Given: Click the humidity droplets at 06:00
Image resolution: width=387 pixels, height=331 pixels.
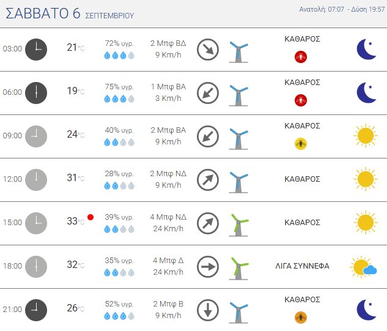Looking at the screenshot, I should coord(119,99).
